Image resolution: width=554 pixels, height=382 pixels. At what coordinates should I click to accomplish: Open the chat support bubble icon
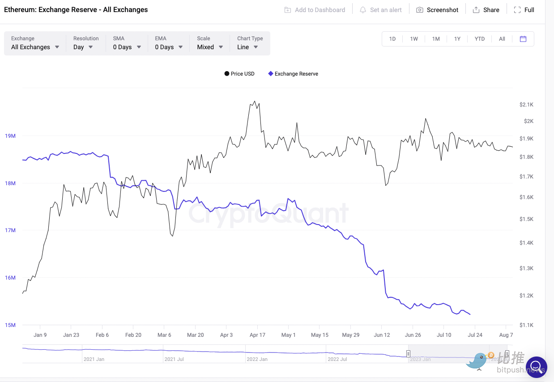[537, 367]
